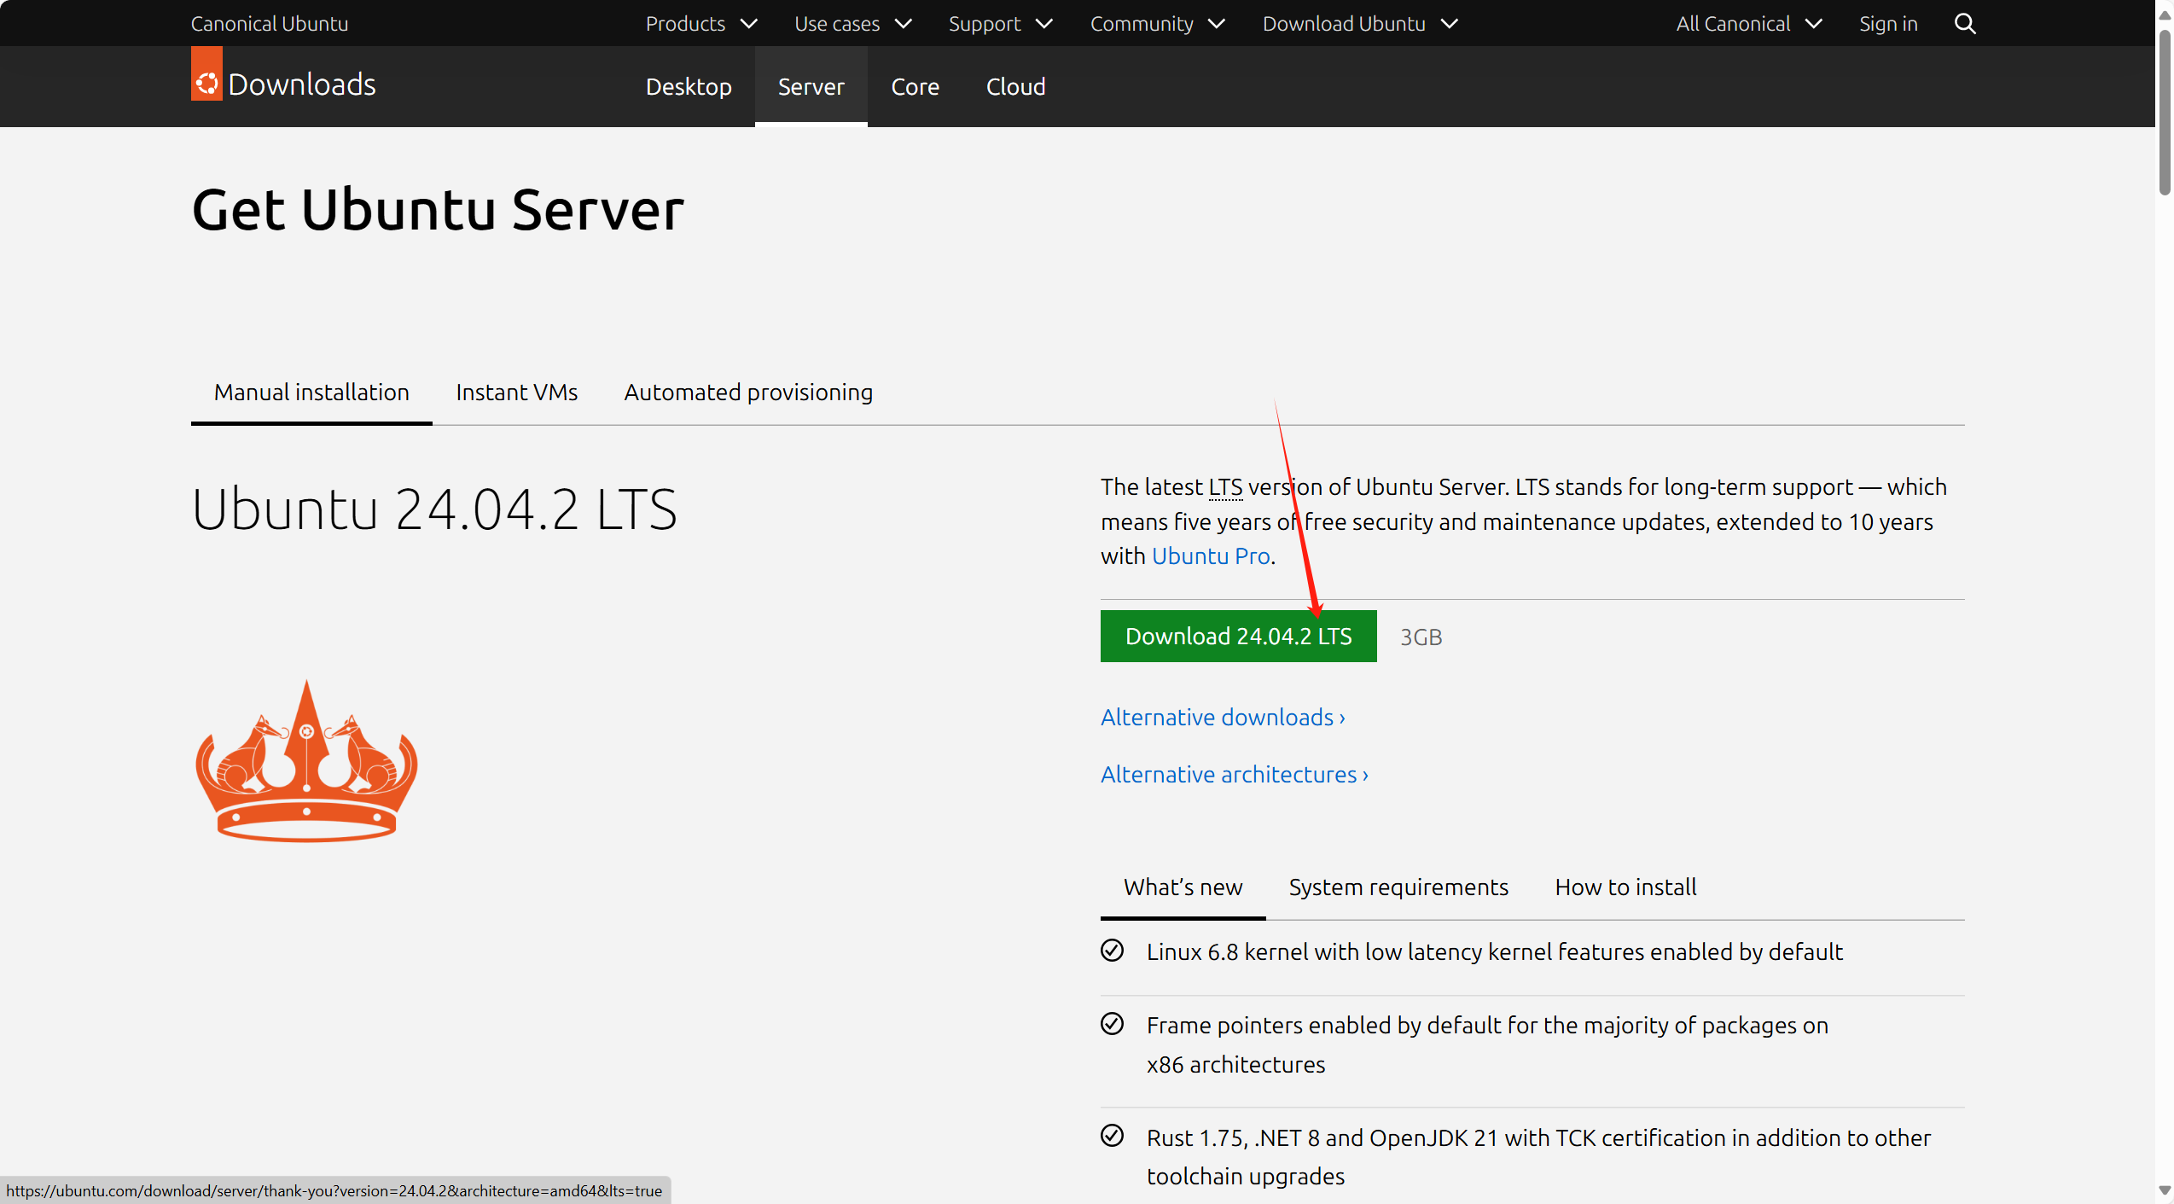This screenshot has height=1204, width=2174.
Task: Open the Ubuntu Pro link
Action: [x=1211, y=555]
